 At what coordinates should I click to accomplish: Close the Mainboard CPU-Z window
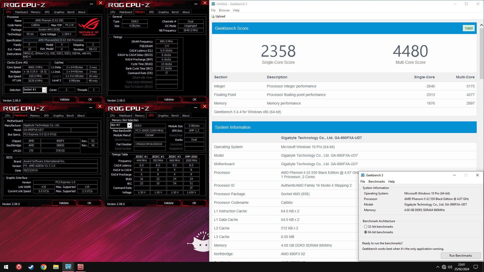100,106
